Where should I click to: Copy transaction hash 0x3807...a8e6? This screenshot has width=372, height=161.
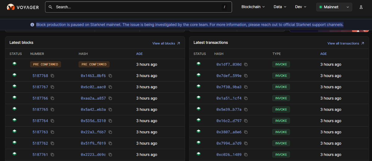tap(246, 132)
